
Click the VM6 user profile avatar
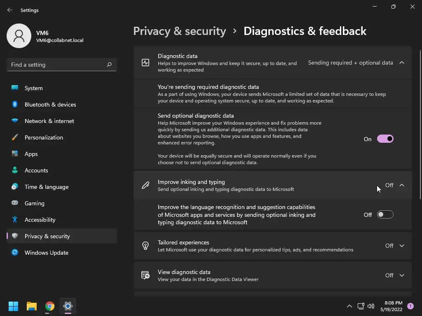tap(19, 36)
